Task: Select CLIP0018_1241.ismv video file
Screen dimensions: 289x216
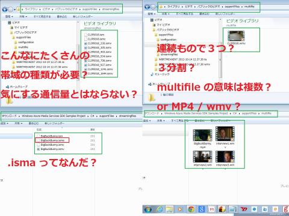Action: (x=98, y=69)
